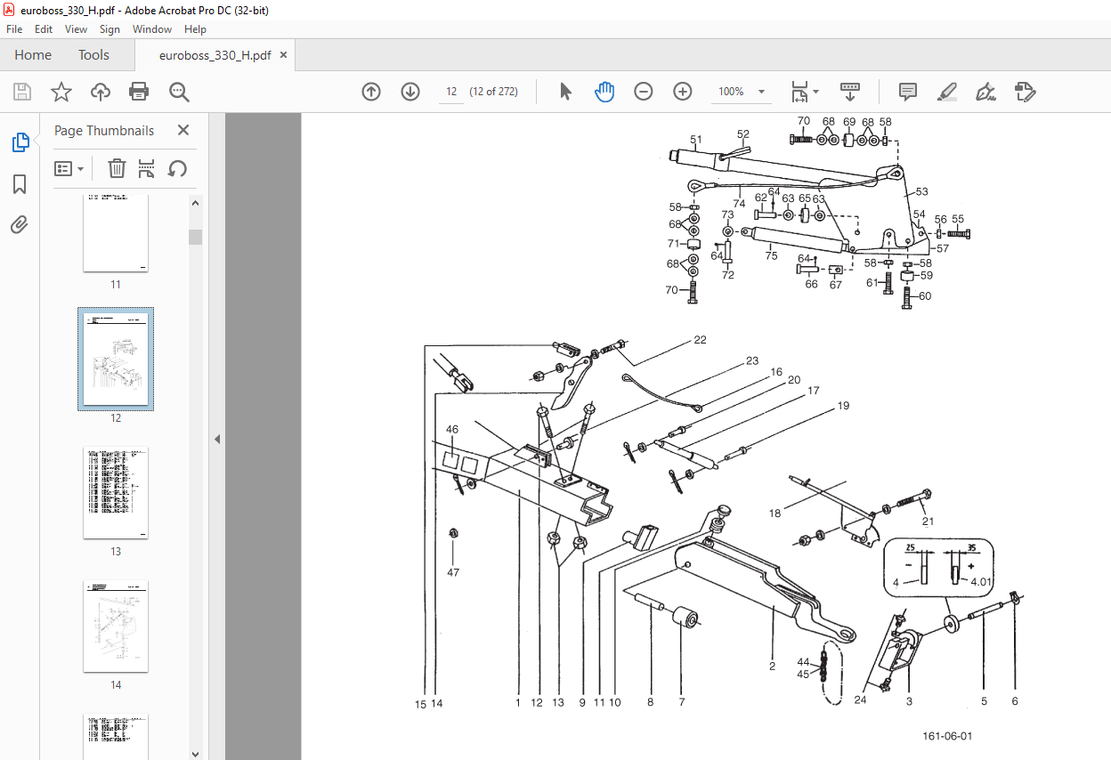Delete the selected page thumbnail

117,168
